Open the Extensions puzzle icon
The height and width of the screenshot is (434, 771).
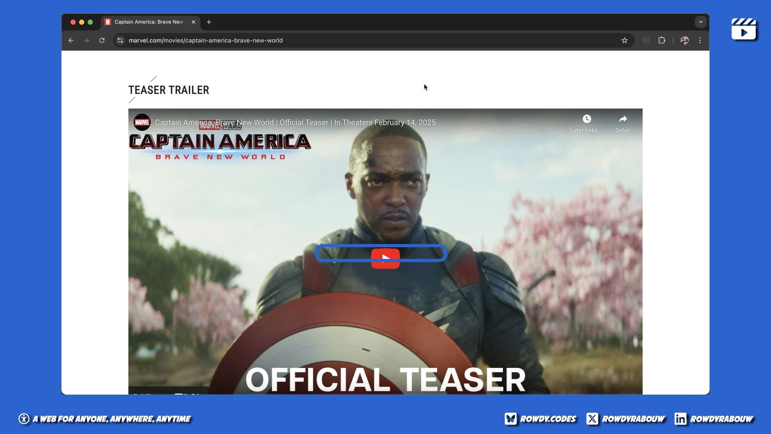coord(662,40)
